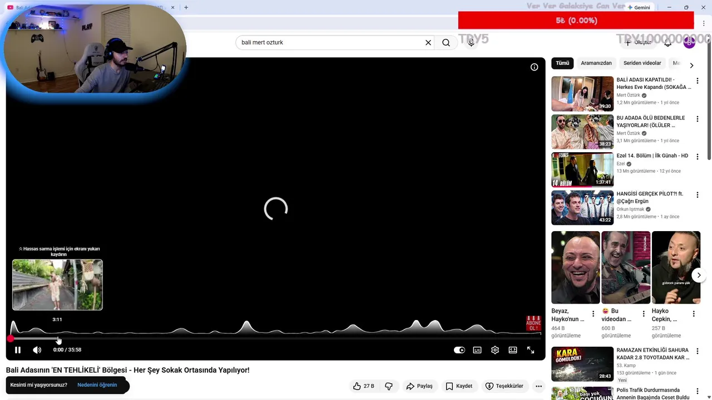Viewport: 712px width, 400px height.
Task: Save the video with Kaydet
Action: (x=459, y=386)
